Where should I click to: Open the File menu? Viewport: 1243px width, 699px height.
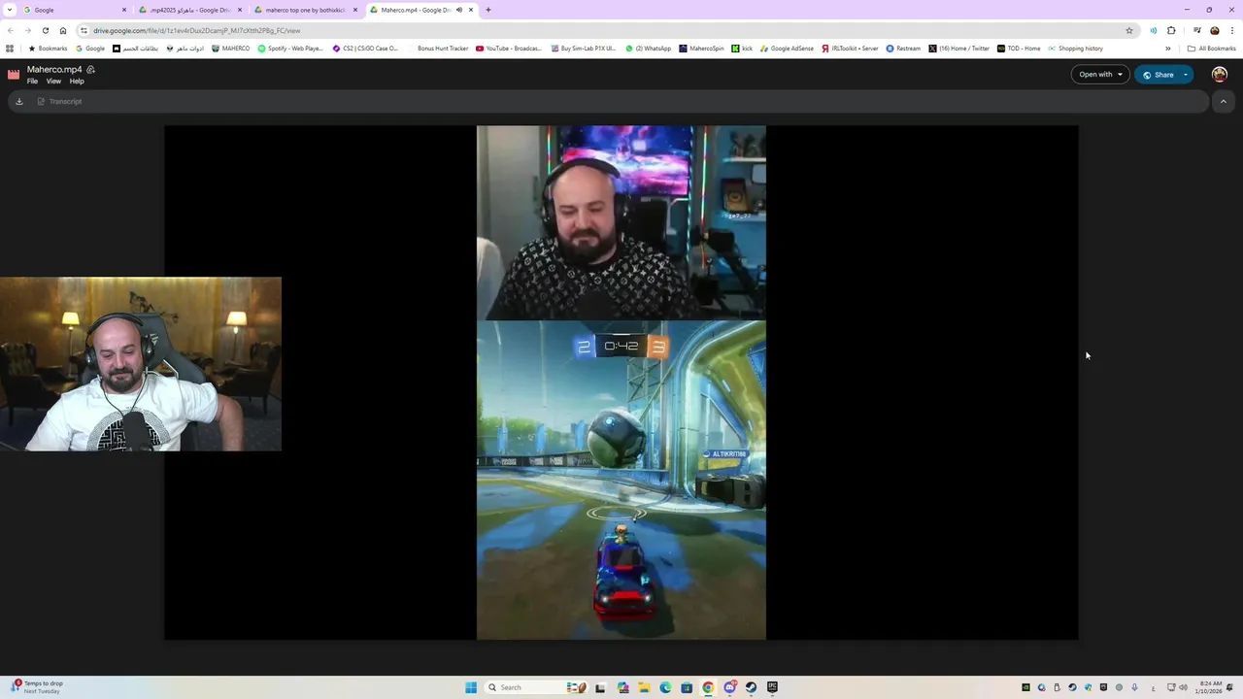[x=32, y=82]
